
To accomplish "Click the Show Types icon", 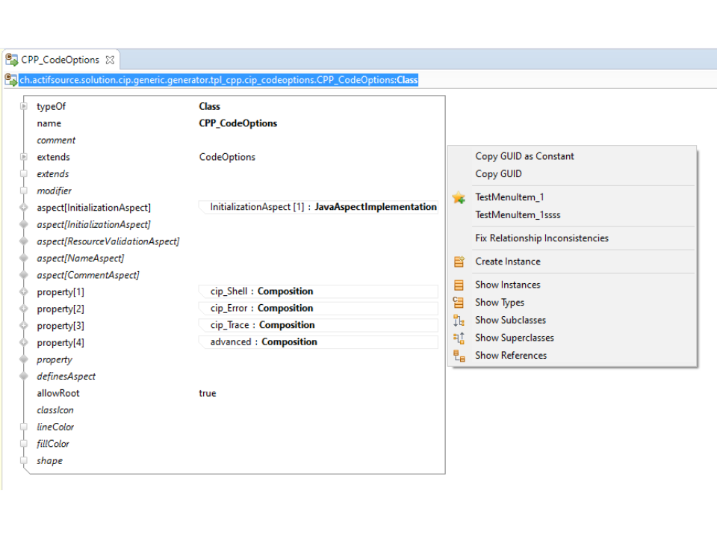I will click(x=459, y=303).
